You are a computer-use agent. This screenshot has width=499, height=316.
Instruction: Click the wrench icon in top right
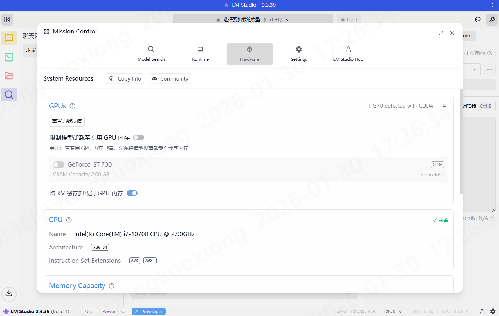pos(492,19)
